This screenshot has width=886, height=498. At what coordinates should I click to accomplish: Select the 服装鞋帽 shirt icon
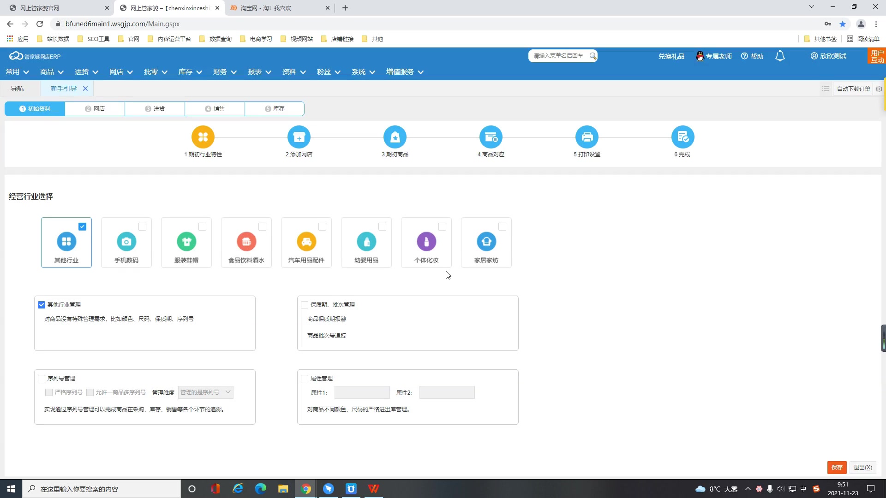tap(186, 242)
